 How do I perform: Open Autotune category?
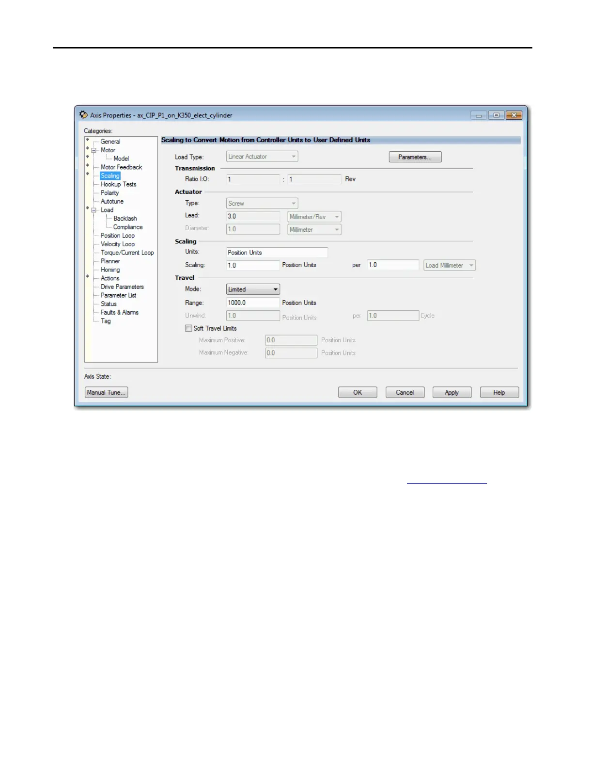tap(112, 201)
